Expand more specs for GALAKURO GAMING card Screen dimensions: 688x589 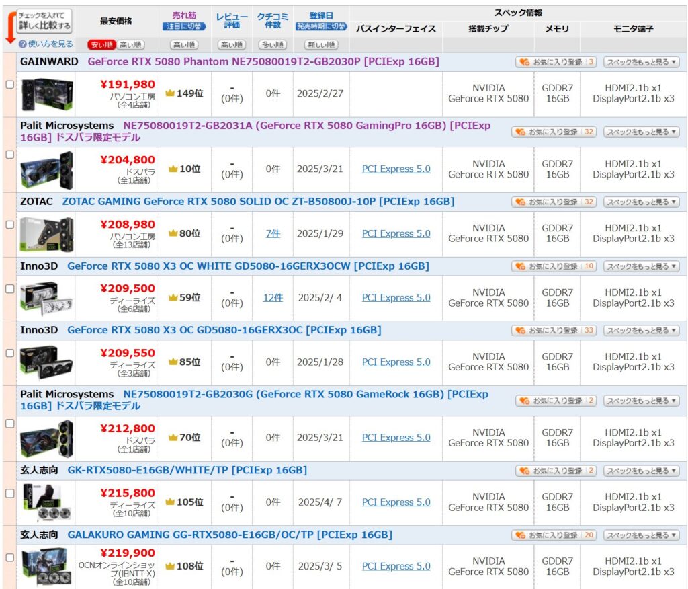click(x=641, y=535)
